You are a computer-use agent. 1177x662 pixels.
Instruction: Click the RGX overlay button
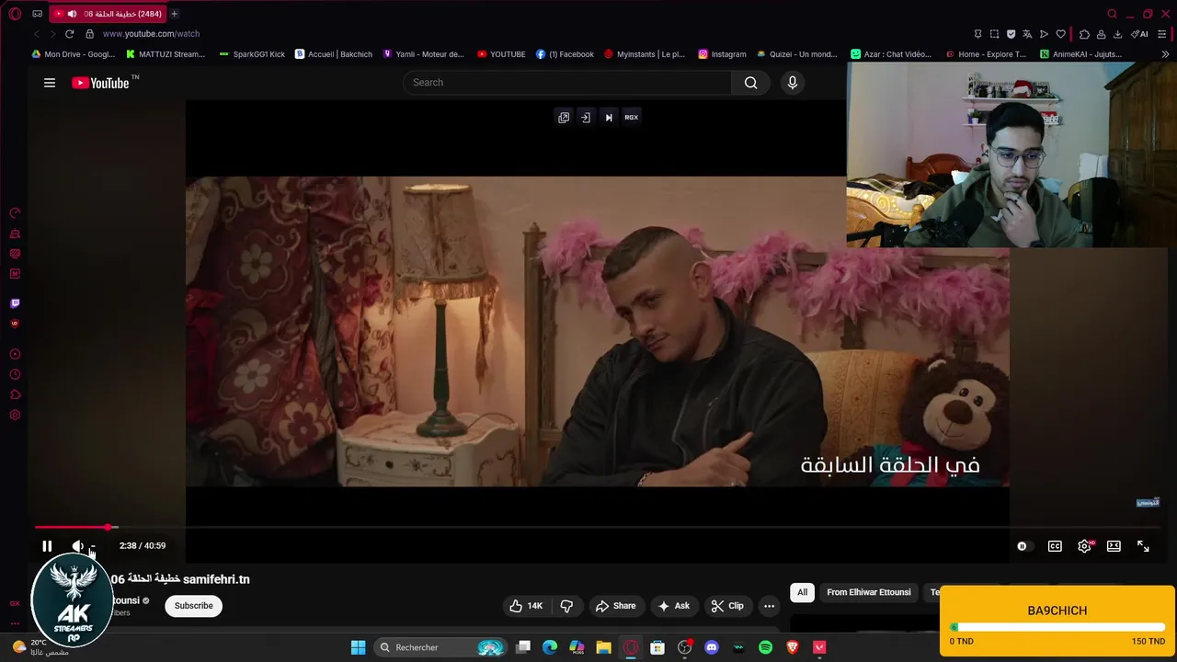click(632, 118)
